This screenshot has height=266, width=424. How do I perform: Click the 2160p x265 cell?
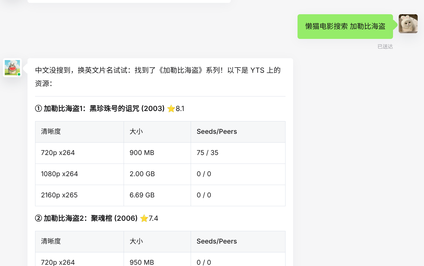[79, 195]
